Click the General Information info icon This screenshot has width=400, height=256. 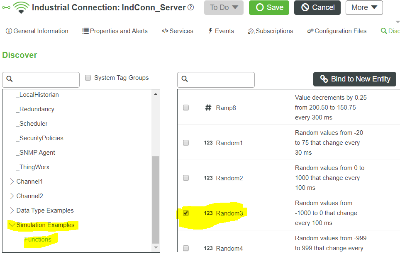9,31
